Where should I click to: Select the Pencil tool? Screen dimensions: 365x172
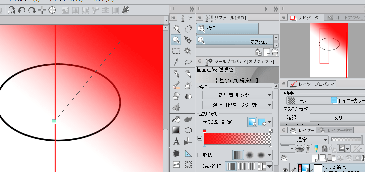click(188, 74)
